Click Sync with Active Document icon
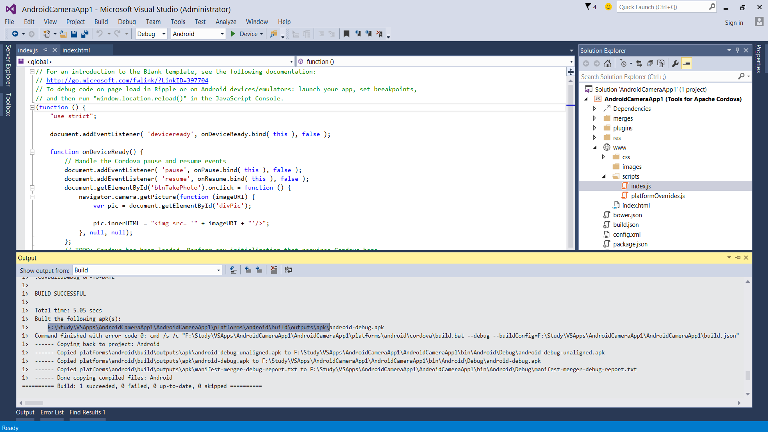The height and width of the screenshot is (432, 768). (x=639, y=63)
